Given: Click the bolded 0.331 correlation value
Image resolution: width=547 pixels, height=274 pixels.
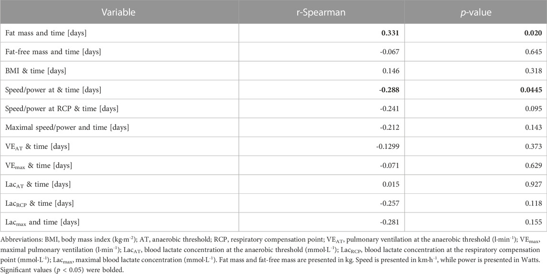Looking at the screenshot, I should click(390, 33).
